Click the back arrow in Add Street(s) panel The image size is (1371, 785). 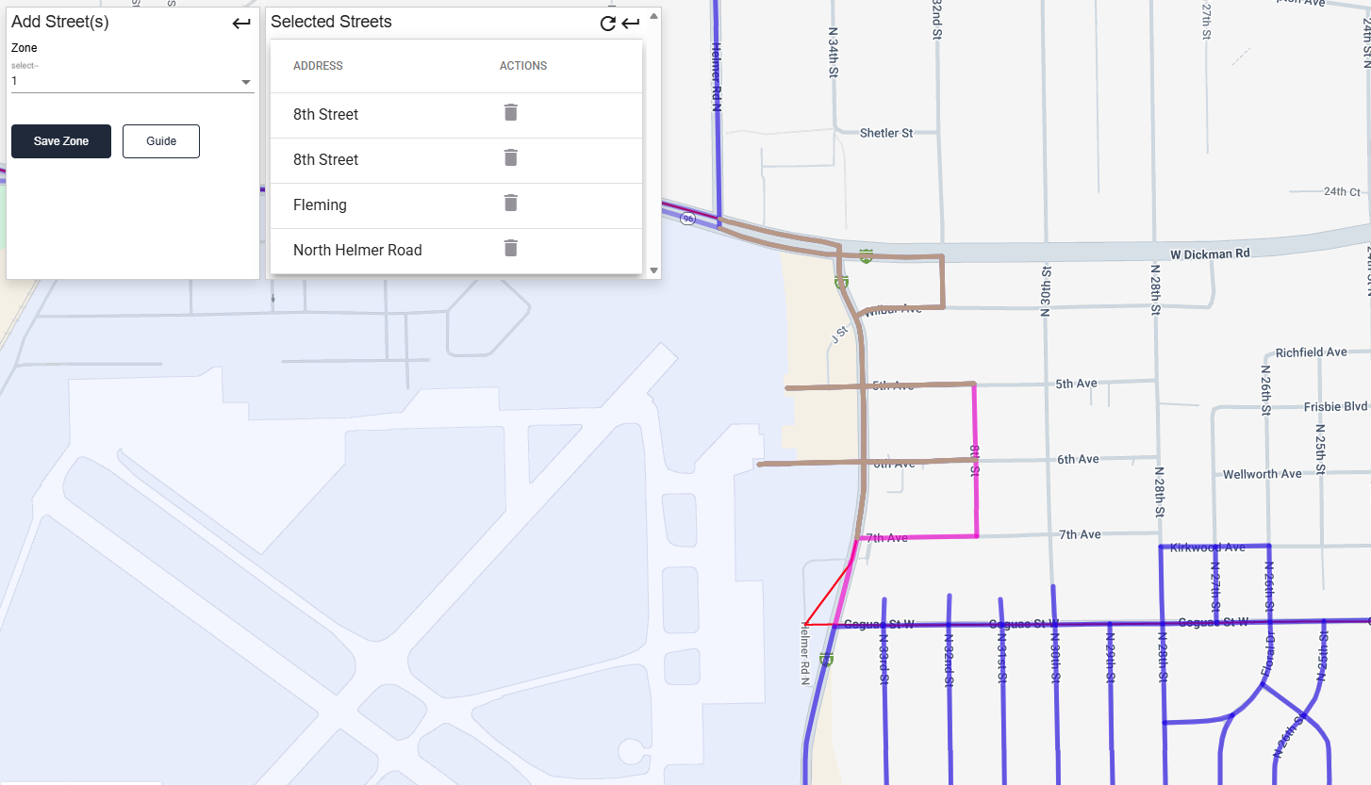tap(241, 24)
